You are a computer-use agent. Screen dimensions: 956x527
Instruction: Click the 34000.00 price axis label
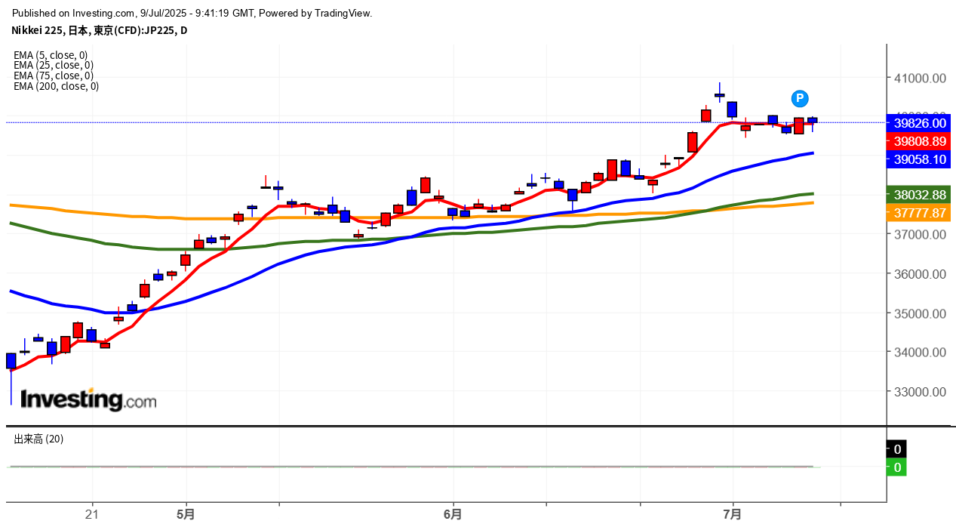920,353
